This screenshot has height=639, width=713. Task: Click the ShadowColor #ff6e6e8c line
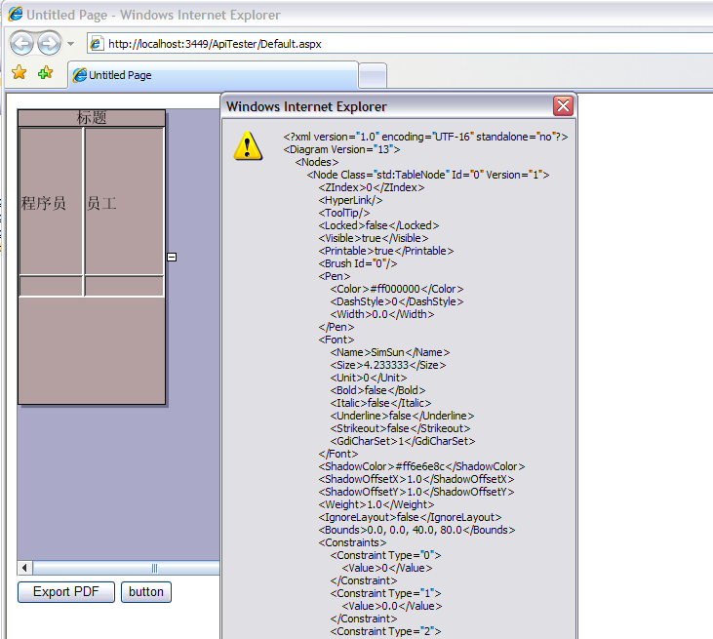pyautogui.click(x=421, y=466)
